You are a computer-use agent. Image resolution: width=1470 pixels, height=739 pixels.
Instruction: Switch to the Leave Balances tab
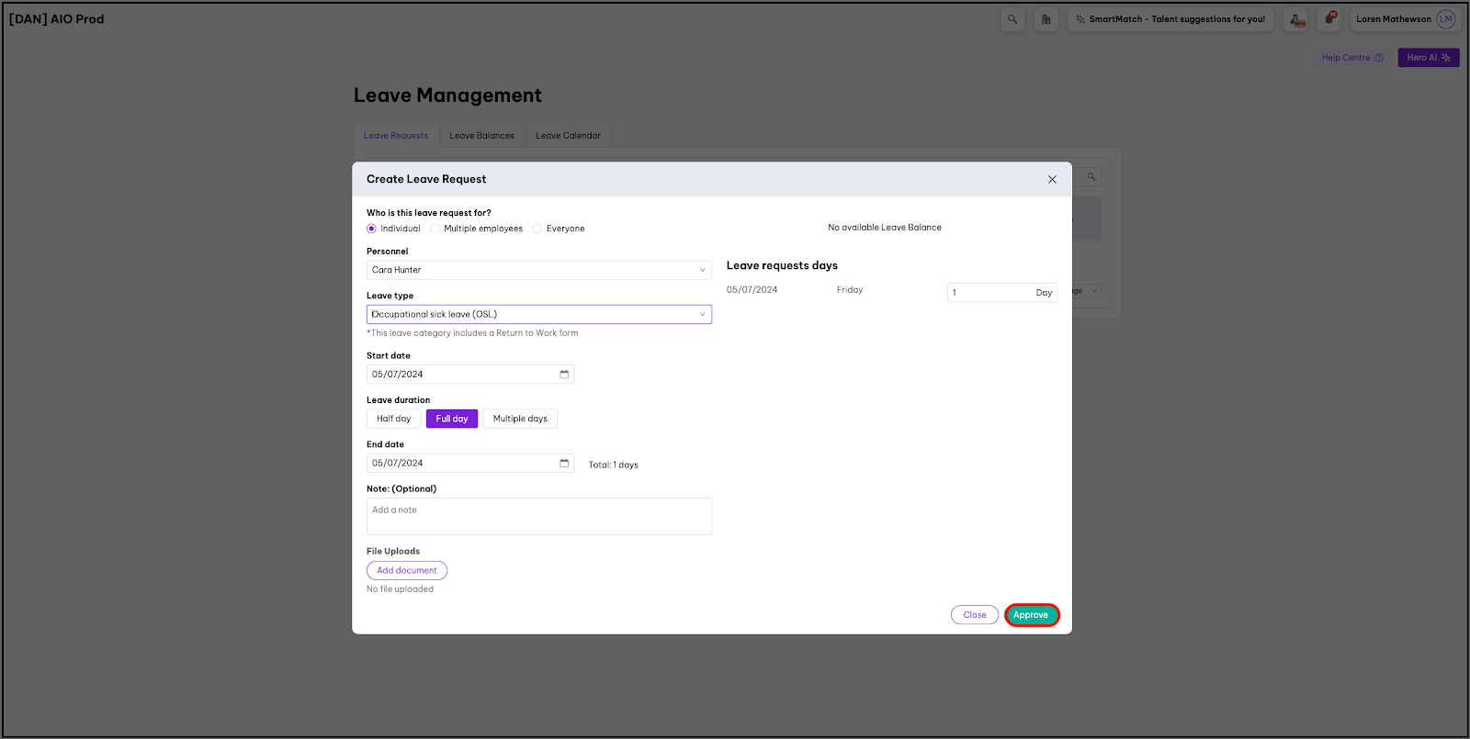tap(481, 136)
